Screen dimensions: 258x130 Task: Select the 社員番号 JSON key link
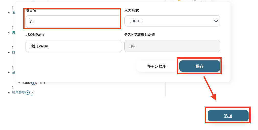(19, 92)
